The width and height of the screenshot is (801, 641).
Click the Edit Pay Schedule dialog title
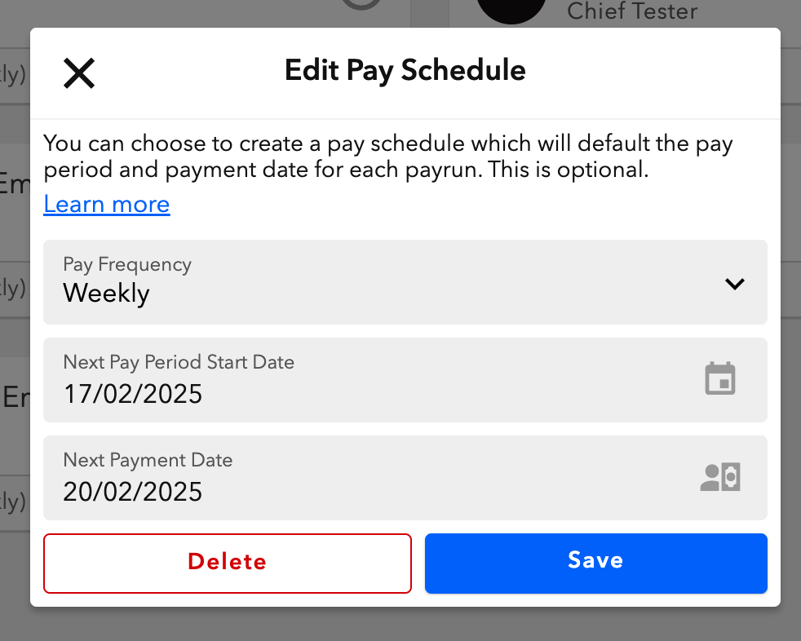[405, 71]
